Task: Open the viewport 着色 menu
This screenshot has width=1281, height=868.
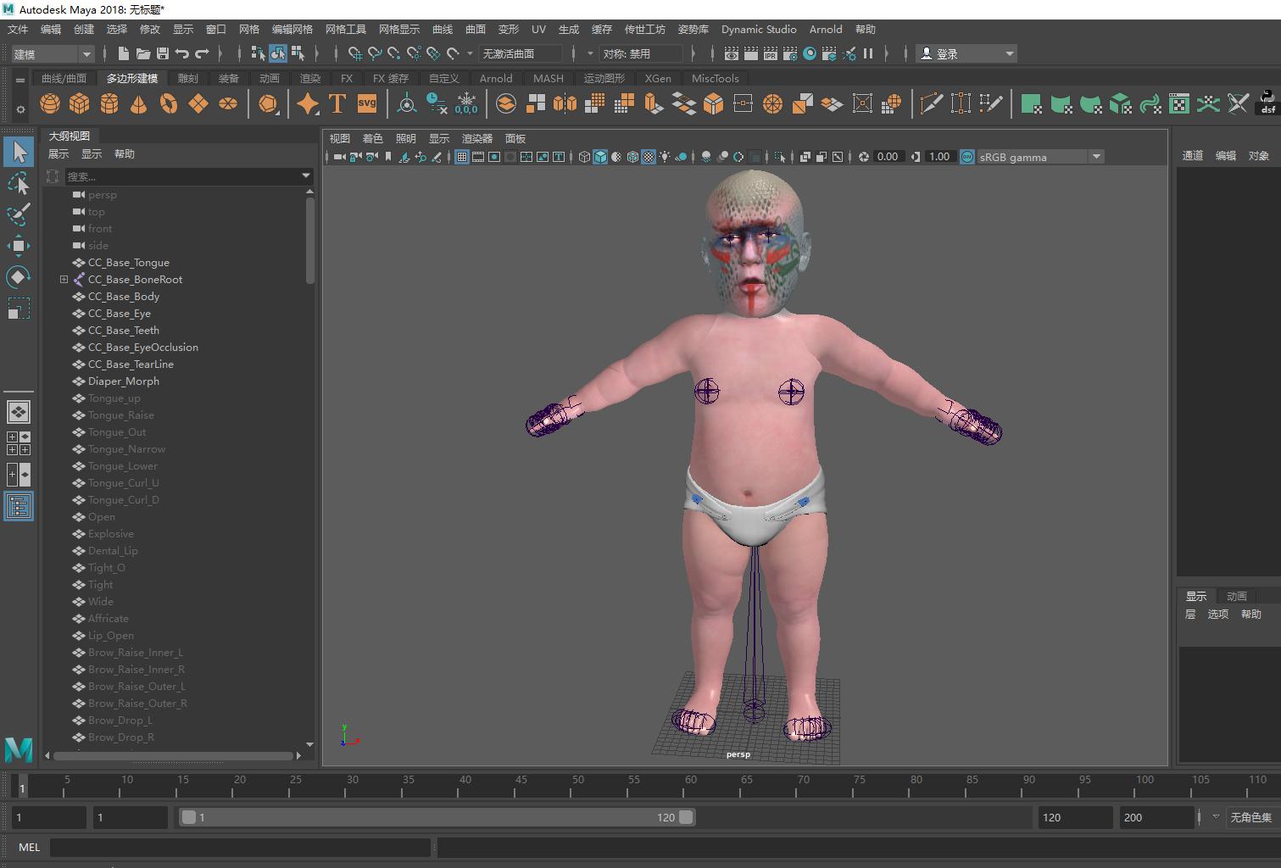Action: (373, 138)
